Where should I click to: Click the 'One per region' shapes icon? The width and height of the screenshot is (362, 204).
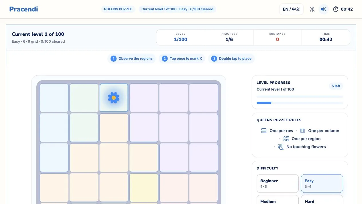pyautogui.click(x=286, y=139)
